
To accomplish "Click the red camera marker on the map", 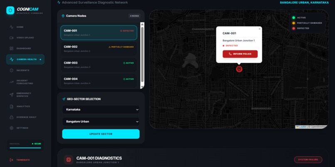I will [x=239, y=69].
